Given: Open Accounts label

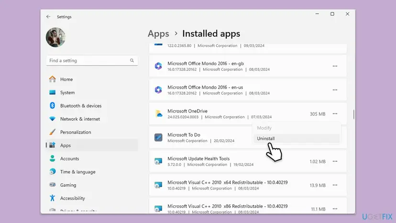Looking at the screenshot, I should pyautogui.click(x=69, y=158).
